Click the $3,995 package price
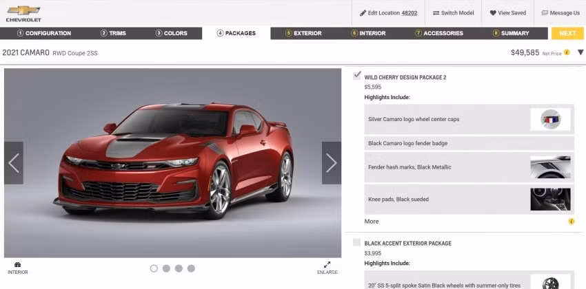 point(372,253)
